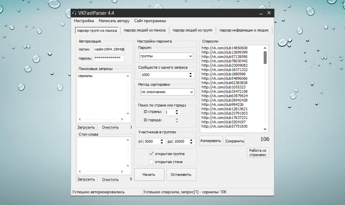Select the line http://vk.com/club1055323

(x=223, y=87)
